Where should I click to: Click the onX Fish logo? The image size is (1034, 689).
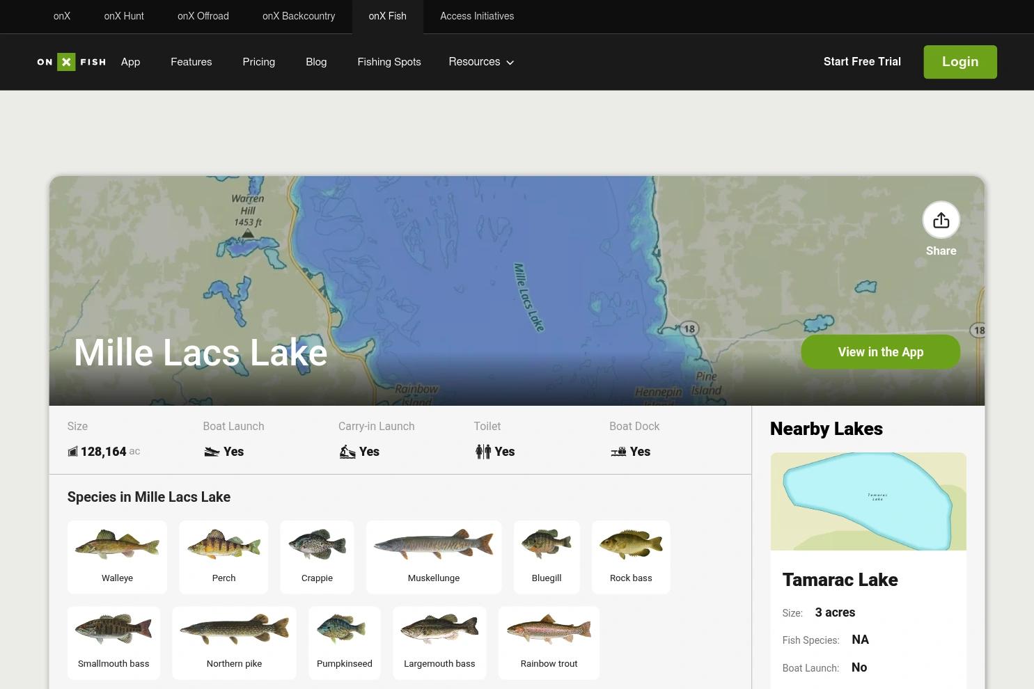[x=71, y=62]
